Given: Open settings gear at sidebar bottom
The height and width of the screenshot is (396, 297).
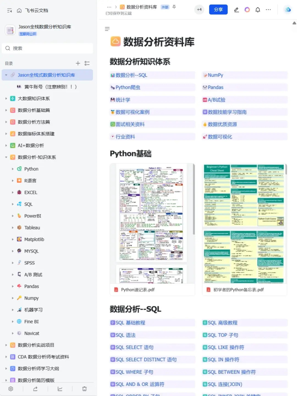Looking at the screenshot, I should [11, 389].
